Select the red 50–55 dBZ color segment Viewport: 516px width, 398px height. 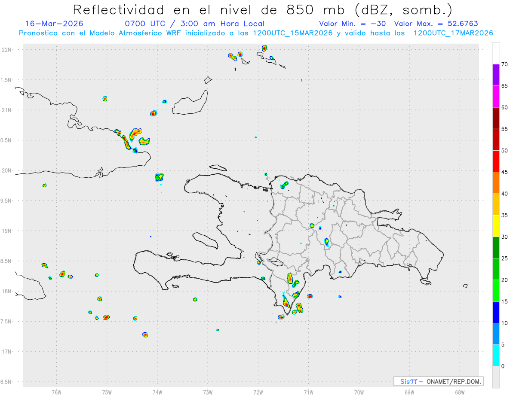click(496, 140)
